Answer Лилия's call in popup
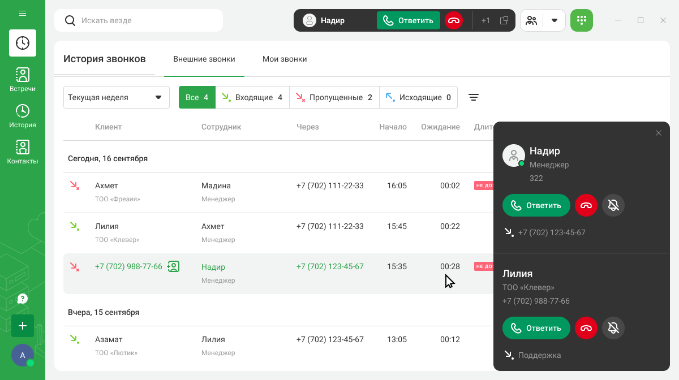The width and height of the screenshot is (679, 380). coord(536,328)
